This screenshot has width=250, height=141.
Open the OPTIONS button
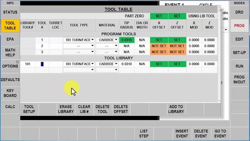(10, 66)
